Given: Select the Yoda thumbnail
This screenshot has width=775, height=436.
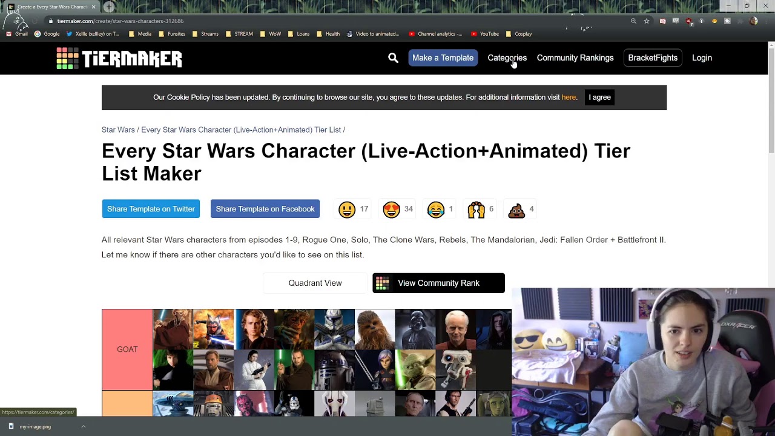Looking at the screenshot, I should (x=415, y=370).
